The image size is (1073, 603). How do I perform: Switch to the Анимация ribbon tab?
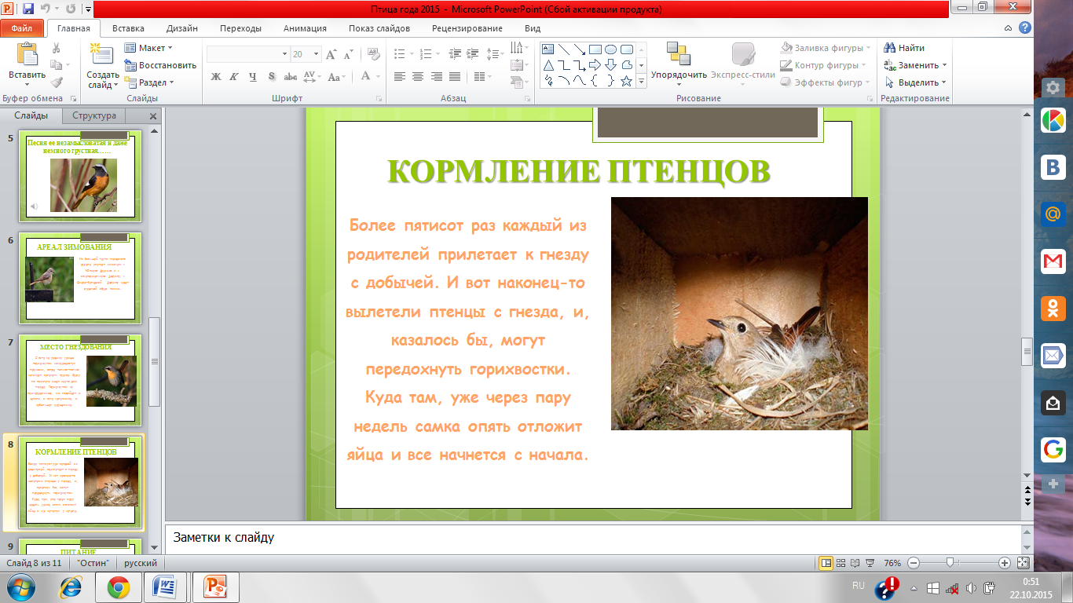click(x=306, y=28)
